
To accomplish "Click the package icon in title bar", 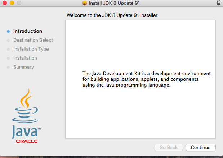I will coord(84,3).
